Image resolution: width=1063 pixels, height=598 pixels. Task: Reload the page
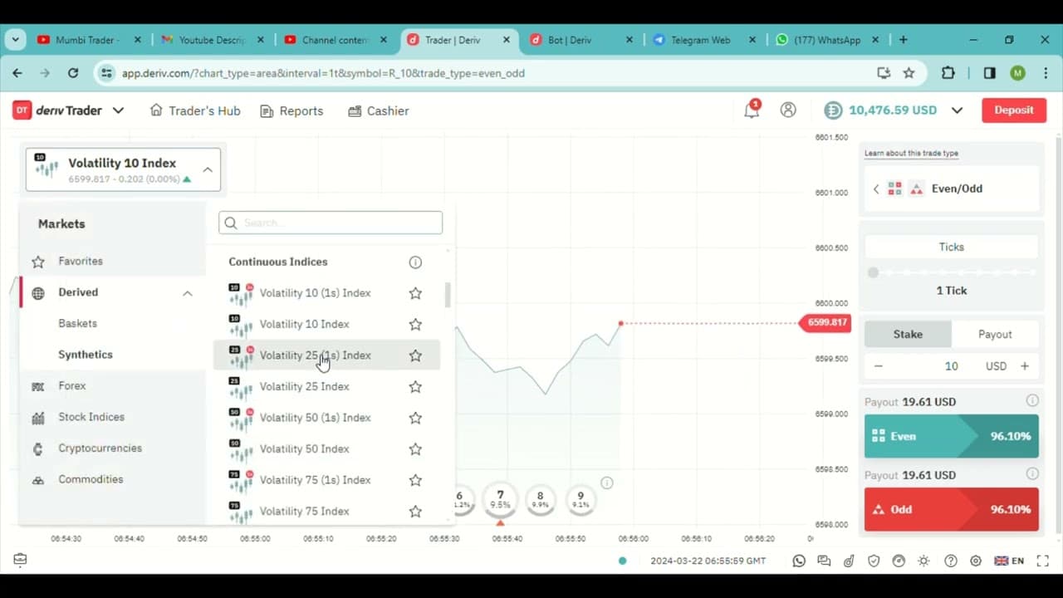point(73,73)
